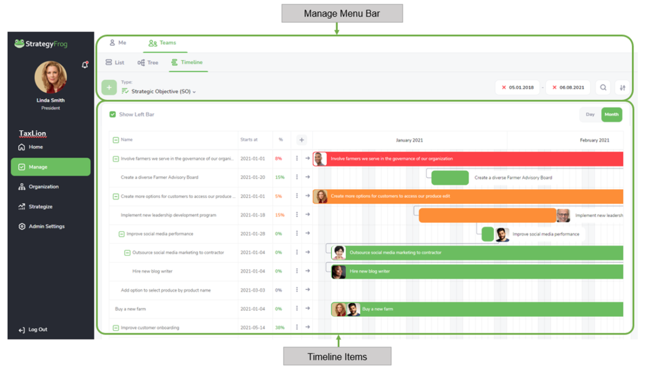Open the Me tab

[x=119, y=42]
